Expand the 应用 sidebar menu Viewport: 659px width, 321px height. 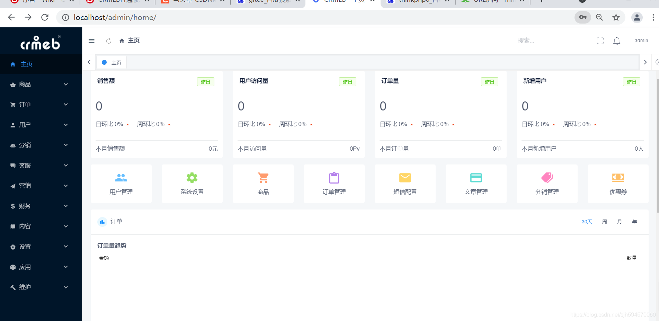point(41,267)
